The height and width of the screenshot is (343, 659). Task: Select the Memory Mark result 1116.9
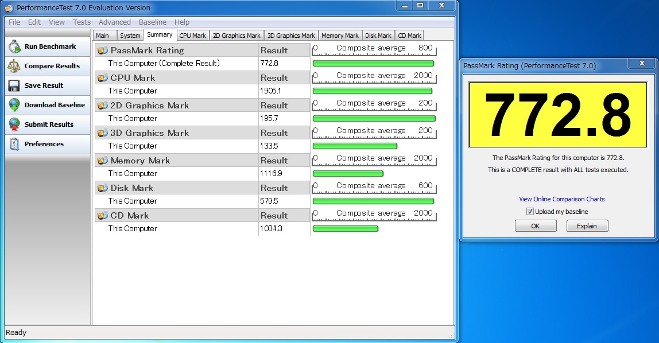pos(271,174)
